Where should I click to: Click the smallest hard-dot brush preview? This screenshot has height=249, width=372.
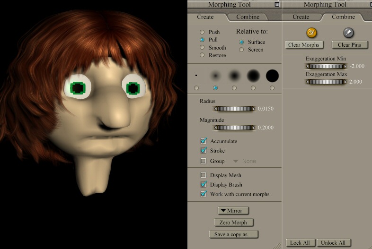pos(196,76)
